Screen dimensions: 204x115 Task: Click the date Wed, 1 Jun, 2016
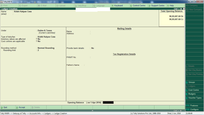[174, 113]
